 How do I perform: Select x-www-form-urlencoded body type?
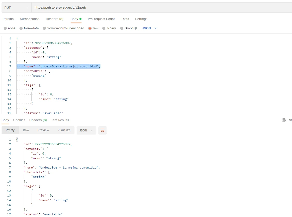pos(64,28)
